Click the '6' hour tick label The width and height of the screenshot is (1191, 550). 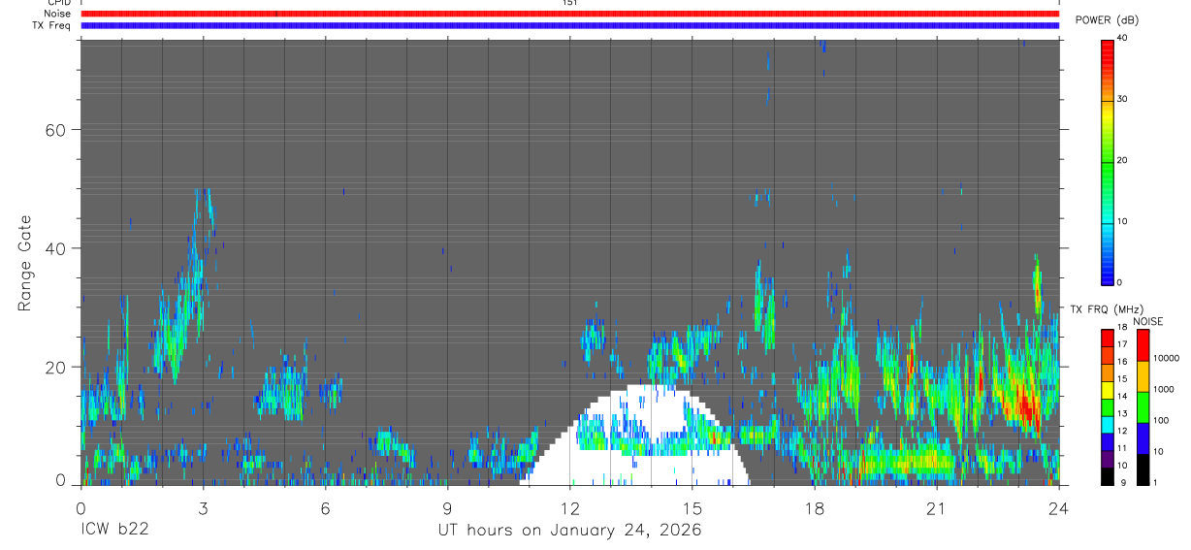coord(325,507)
